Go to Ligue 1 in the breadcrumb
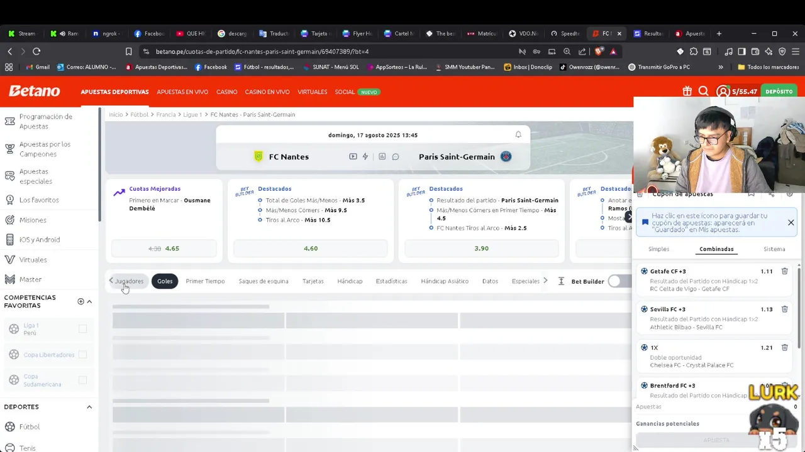The width and height of the screenshot is (805, 452). click(192, 115)
